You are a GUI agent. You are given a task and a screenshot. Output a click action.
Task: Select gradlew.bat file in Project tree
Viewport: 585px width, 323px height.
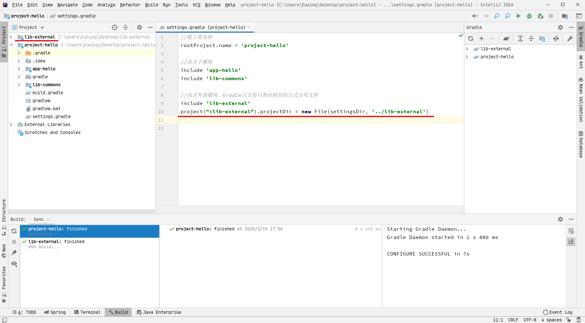coord(46,109)
